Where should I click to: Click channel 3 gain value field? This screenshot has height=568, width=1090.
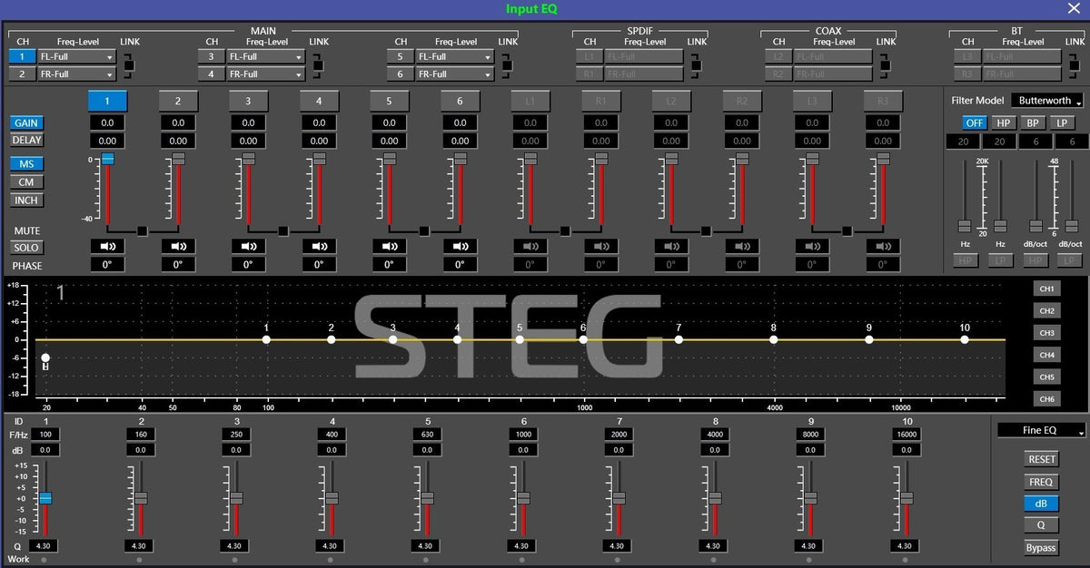tap(248, 123)
